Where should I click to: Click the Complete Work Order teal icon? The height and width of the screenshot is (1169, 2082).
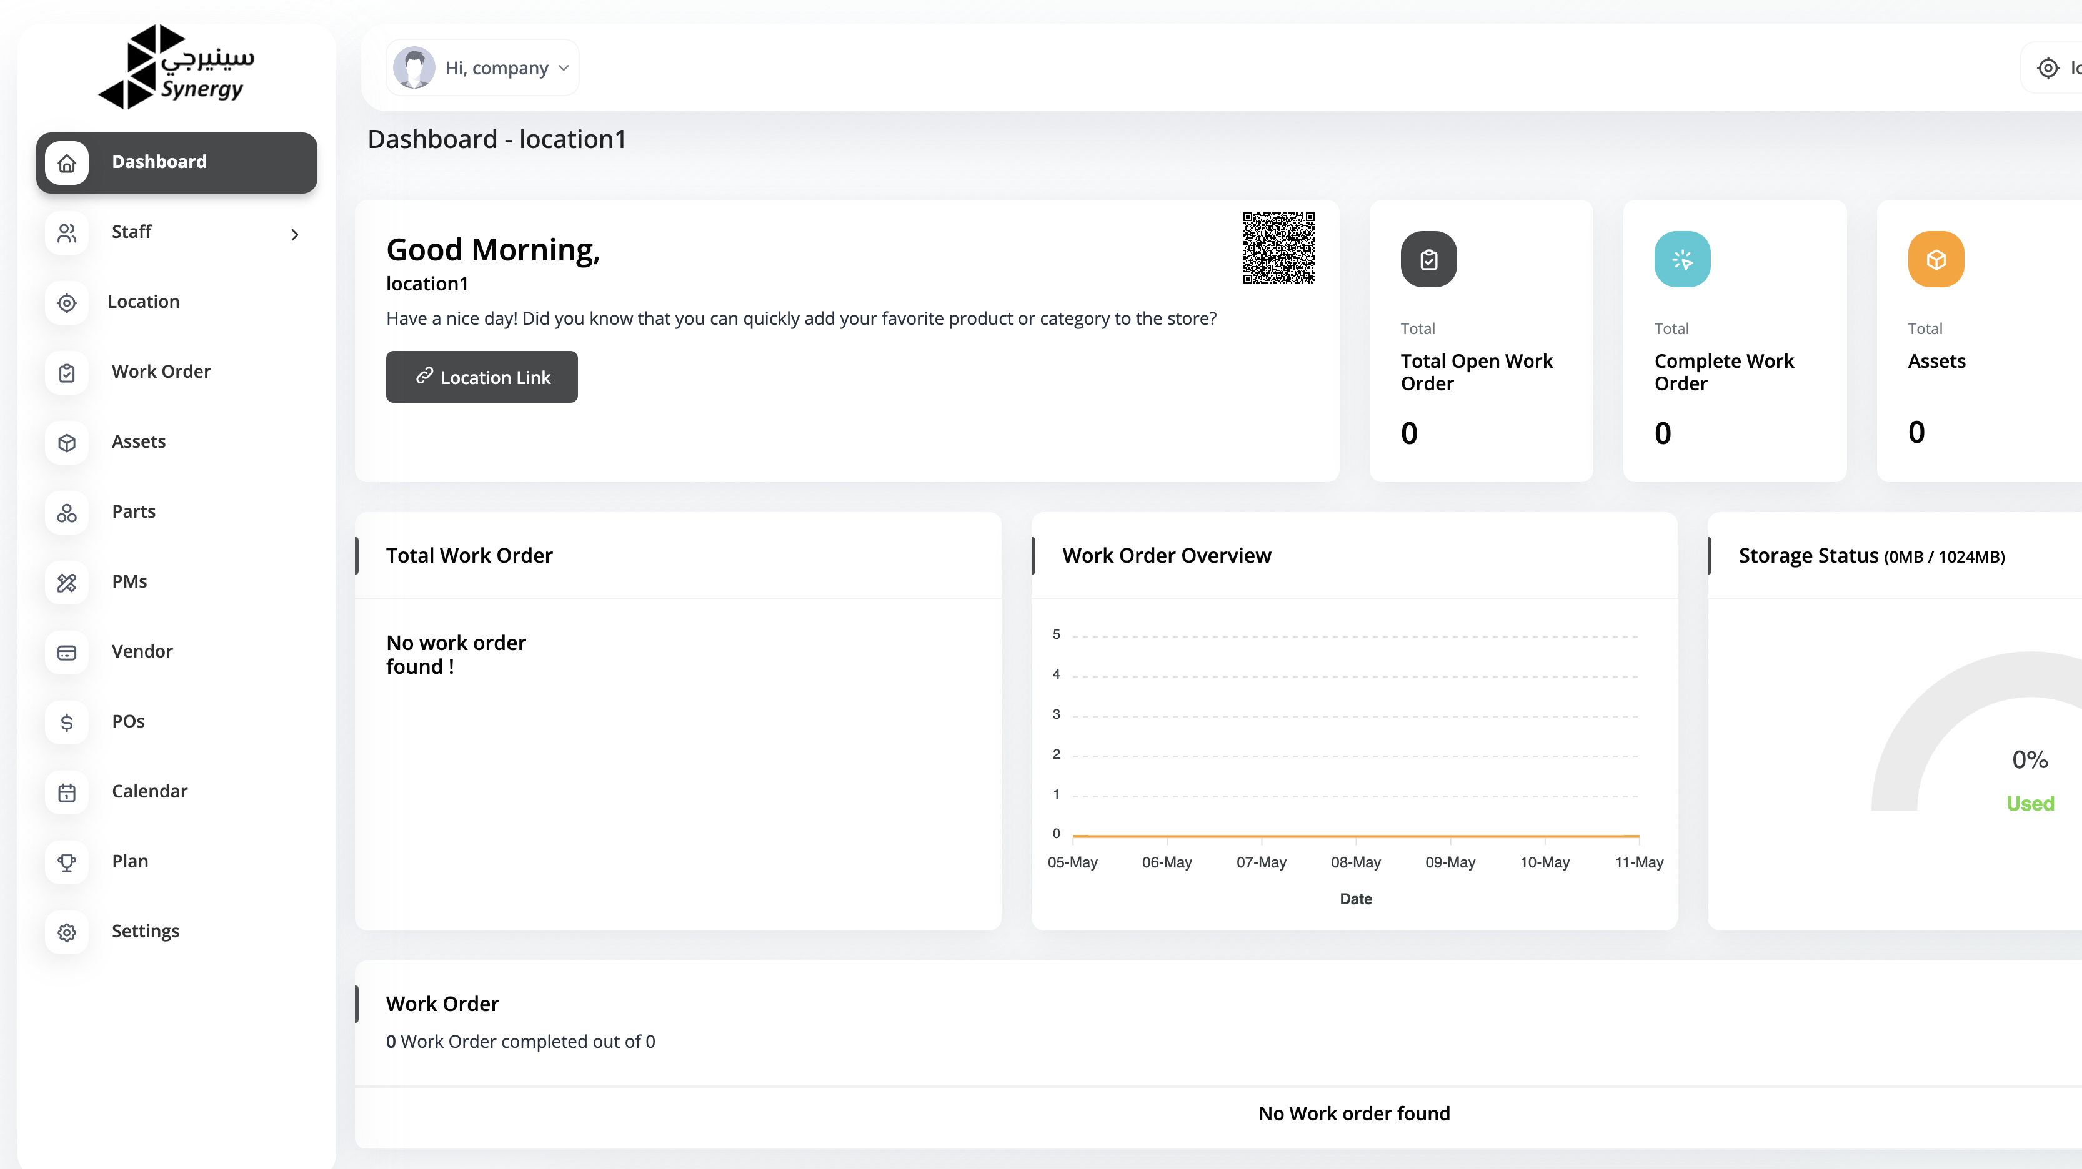click(x=1682, y=259)
